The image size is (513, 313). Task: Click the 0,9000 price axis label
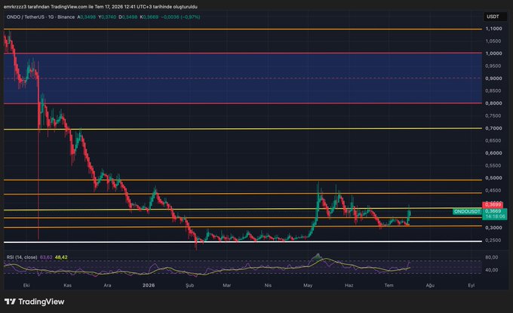493,78
